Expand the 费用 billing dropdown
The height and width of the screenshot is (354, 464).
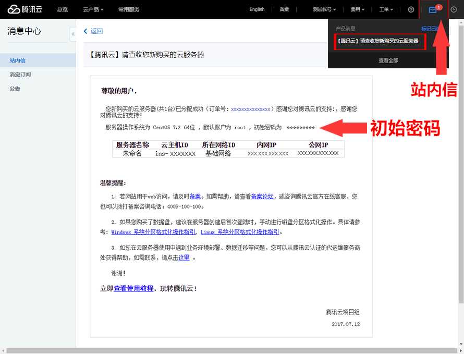coord(358,9)
